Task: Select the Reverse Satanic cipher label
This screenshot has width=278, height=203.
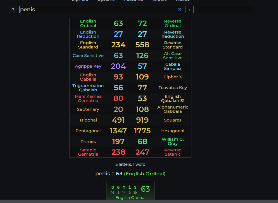Action: click(173, 152)
